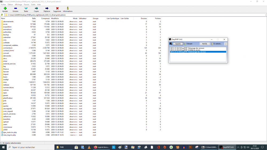Click the MySQL button in EasyPHP
Viewport: 267px width, 150px height.
205,44
